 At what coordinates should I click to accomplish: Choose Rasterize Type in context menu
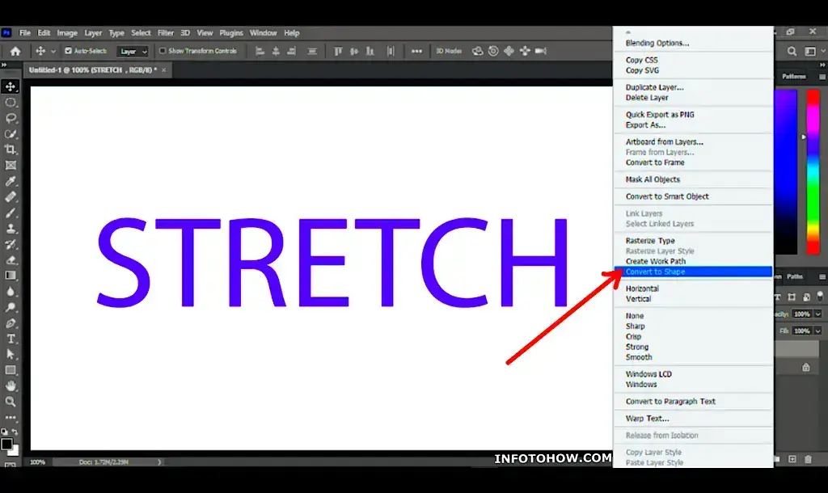[650, 241]
